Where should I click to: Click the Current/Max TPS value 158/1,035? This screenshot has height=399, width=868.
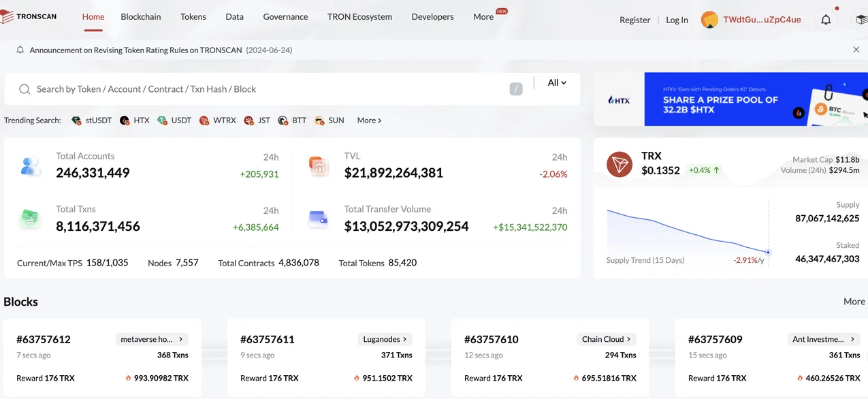tap(108, 263)
